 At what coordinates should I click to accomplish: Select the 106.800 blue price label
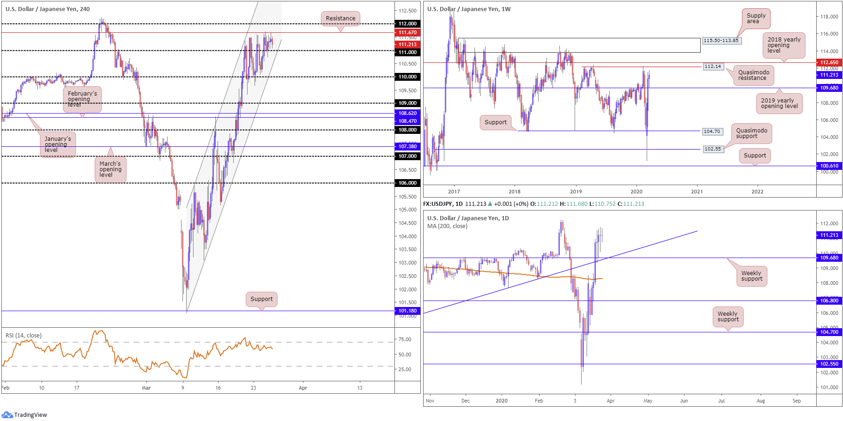(x=829, y=301)
